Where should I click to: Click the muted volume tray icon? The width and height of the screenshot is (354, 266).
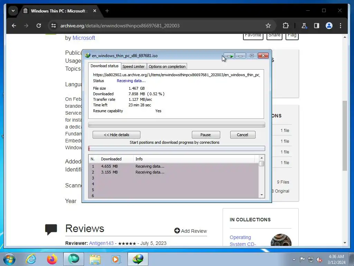click(319, 259)
